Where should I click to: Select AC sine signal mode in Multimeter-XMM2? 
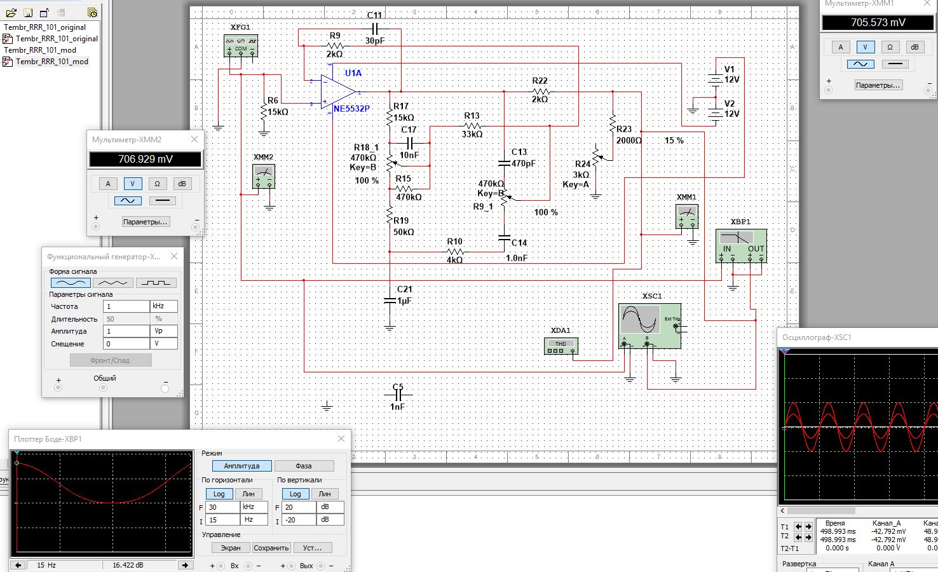point(128,200)
